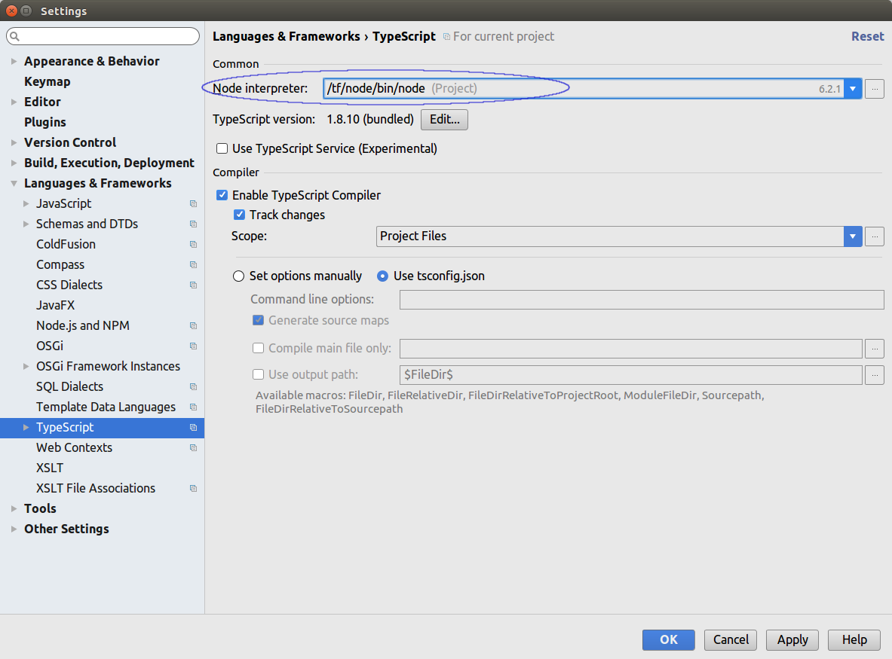Click the project-level icon beside SQL Dialects
892x659 pixels.
point(193,387)
